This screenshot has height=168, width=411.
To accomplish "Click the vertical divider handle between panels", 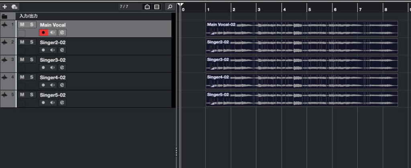I will pos(176,151).
